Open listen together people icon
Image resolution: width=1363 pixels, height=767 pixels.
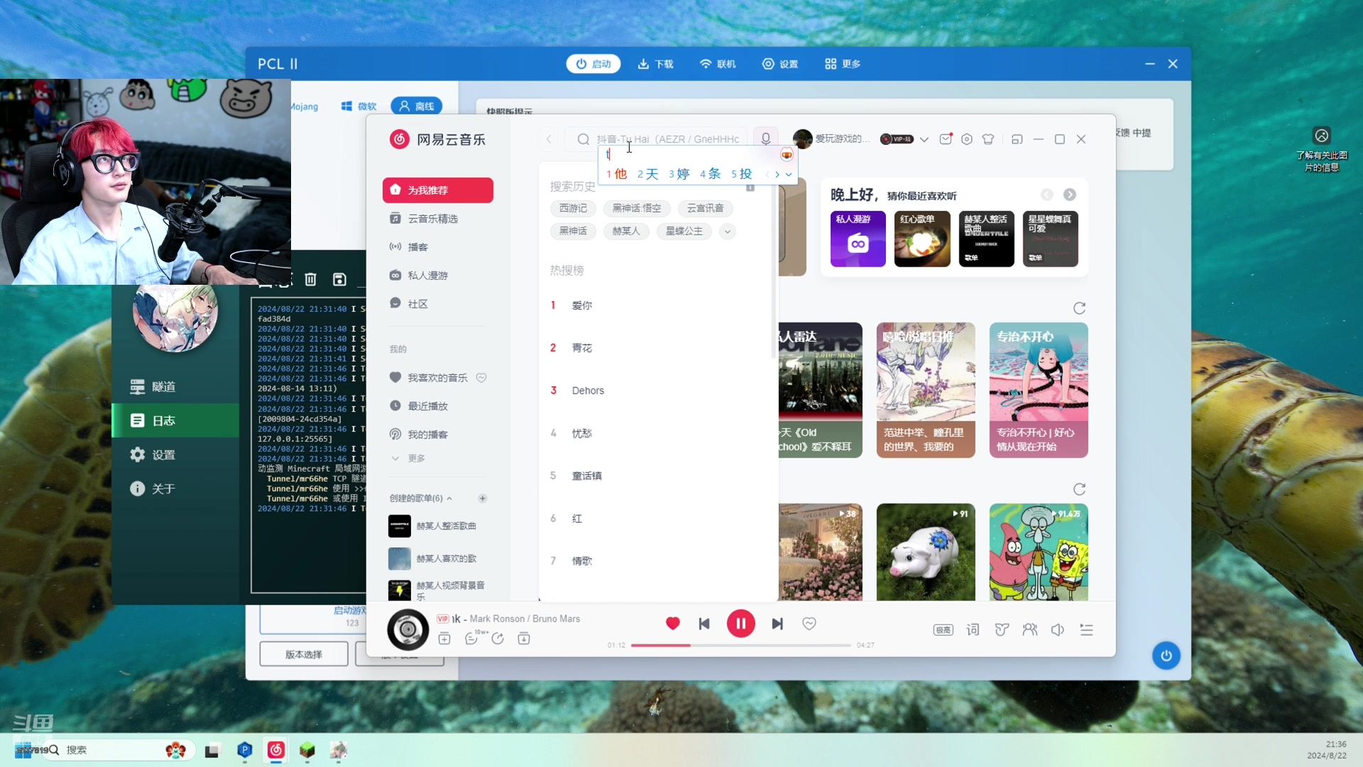pos(1030,630)
